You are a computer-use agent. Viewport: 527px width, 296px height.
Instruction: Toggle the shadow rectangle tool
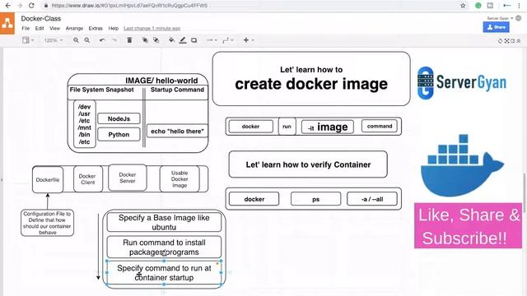(x=194, y=40)
